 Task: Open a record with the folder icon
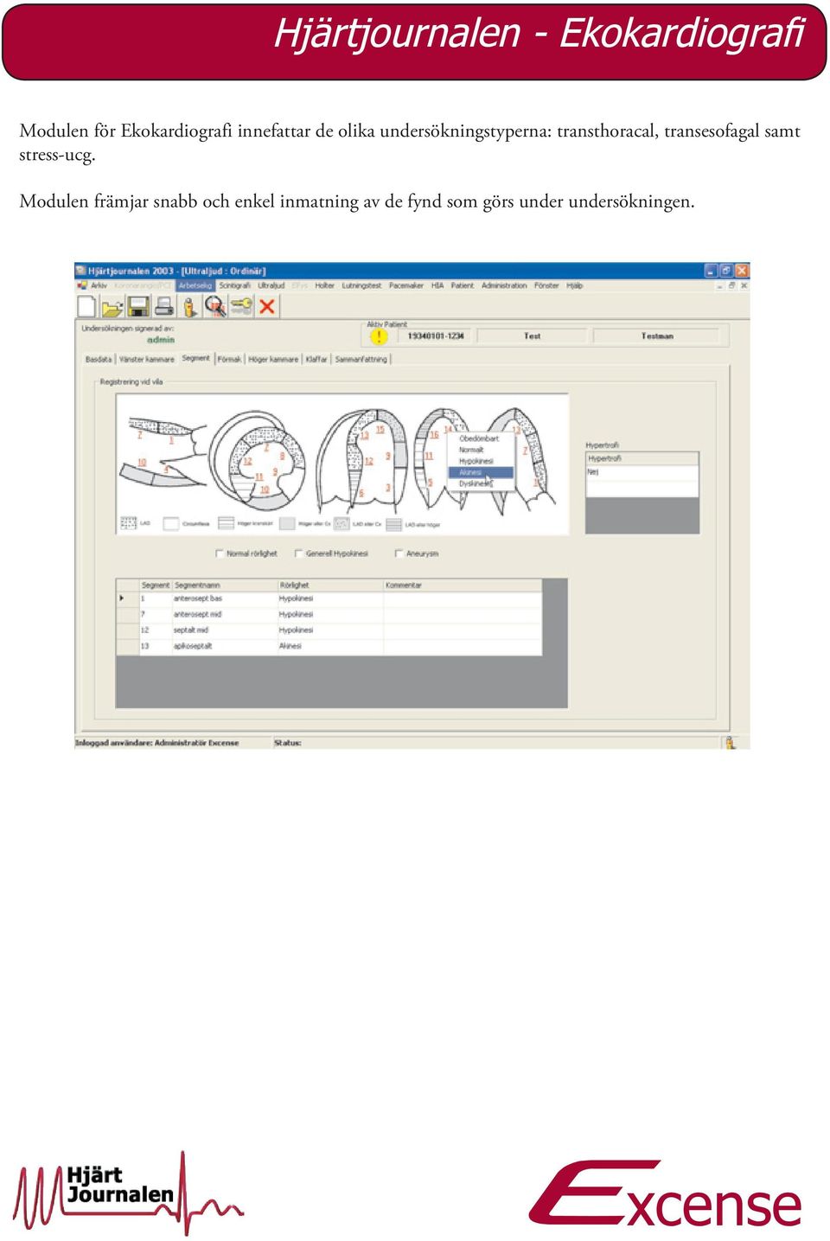coord(112,307)
